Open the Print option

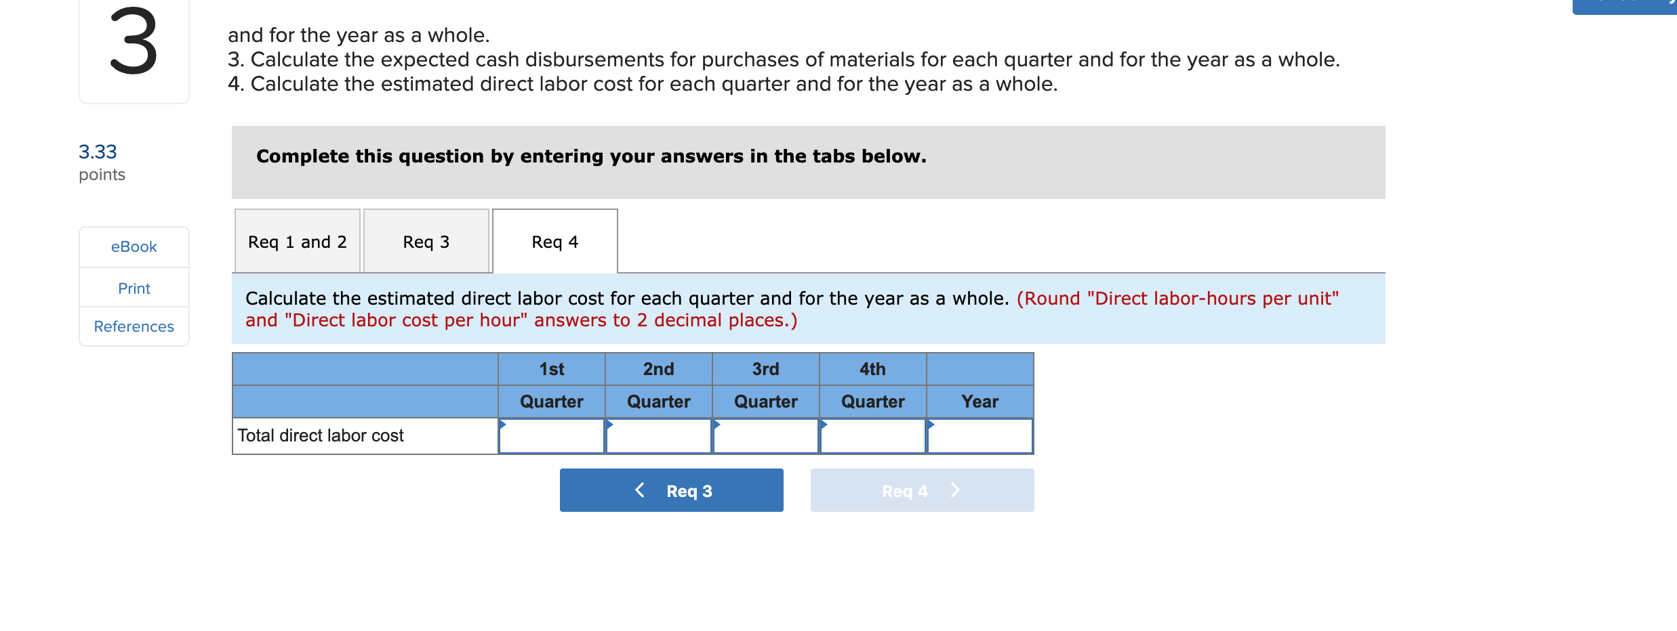pyautogui.click(x=134, y=288)
